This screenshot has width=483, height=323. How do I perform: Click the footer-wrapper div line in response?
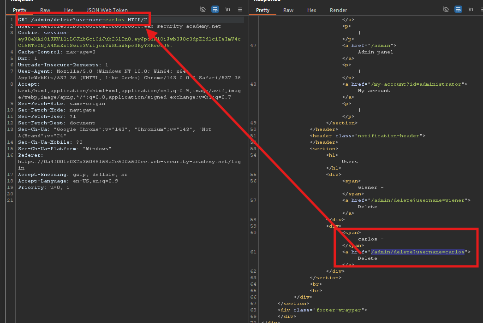[x=322, y=310]
